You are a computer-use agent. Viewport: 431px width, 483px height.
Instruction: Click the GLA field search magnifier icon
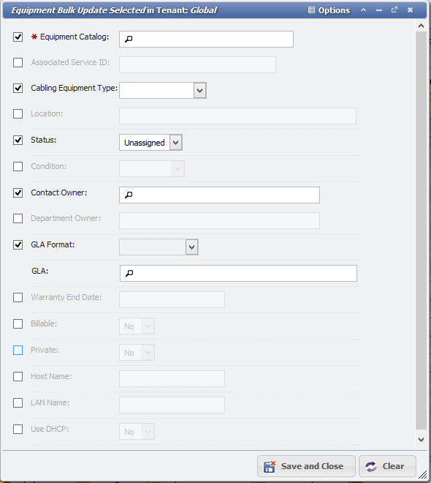coord(129,273)
